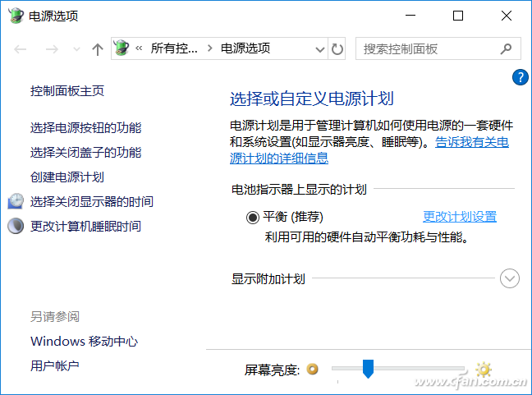Select the 平衡 (推荐) power plan radio button
Viewport: 532px width, 395px height.
pyautogui.click(x=252, y=217)
